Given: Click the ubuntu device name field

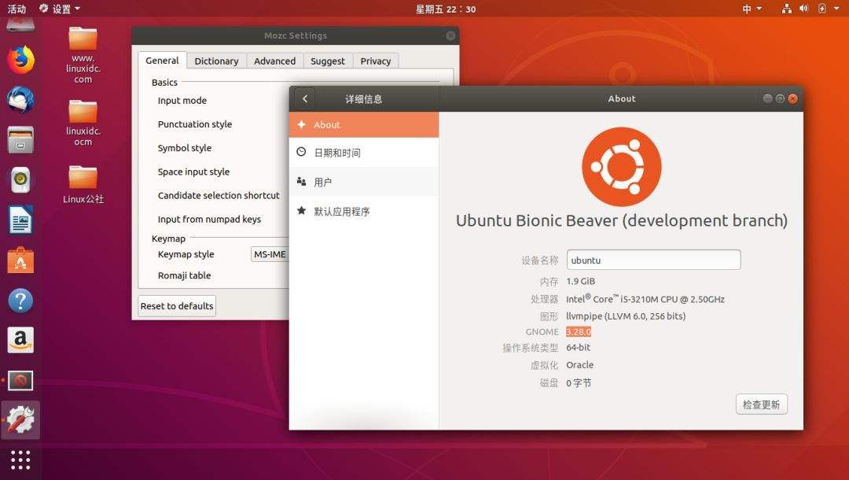Looking at the screenshot, I should pos(653,259).
